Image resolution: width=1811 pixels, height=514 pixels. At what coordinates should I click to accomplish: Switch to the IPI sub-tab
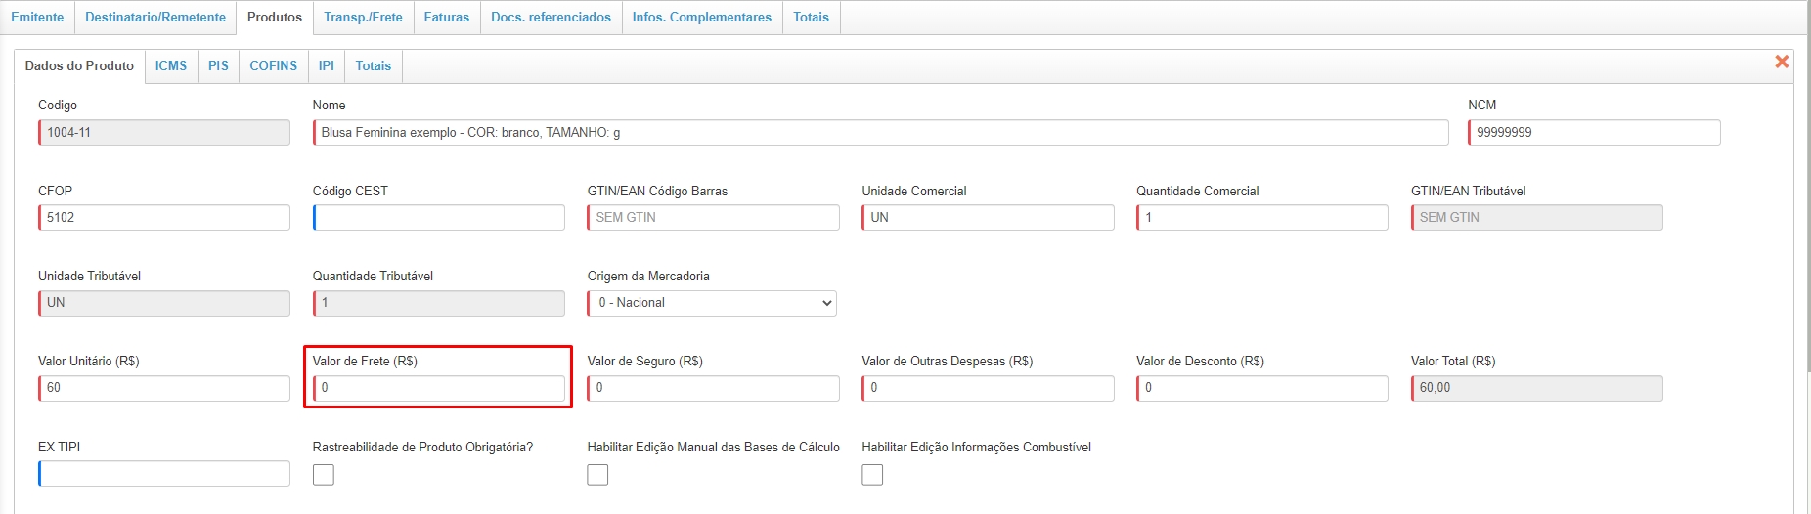click(327, 66)
